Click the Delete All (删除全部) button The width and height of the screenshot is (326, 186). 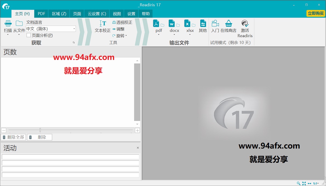click(x=13, y=137)
